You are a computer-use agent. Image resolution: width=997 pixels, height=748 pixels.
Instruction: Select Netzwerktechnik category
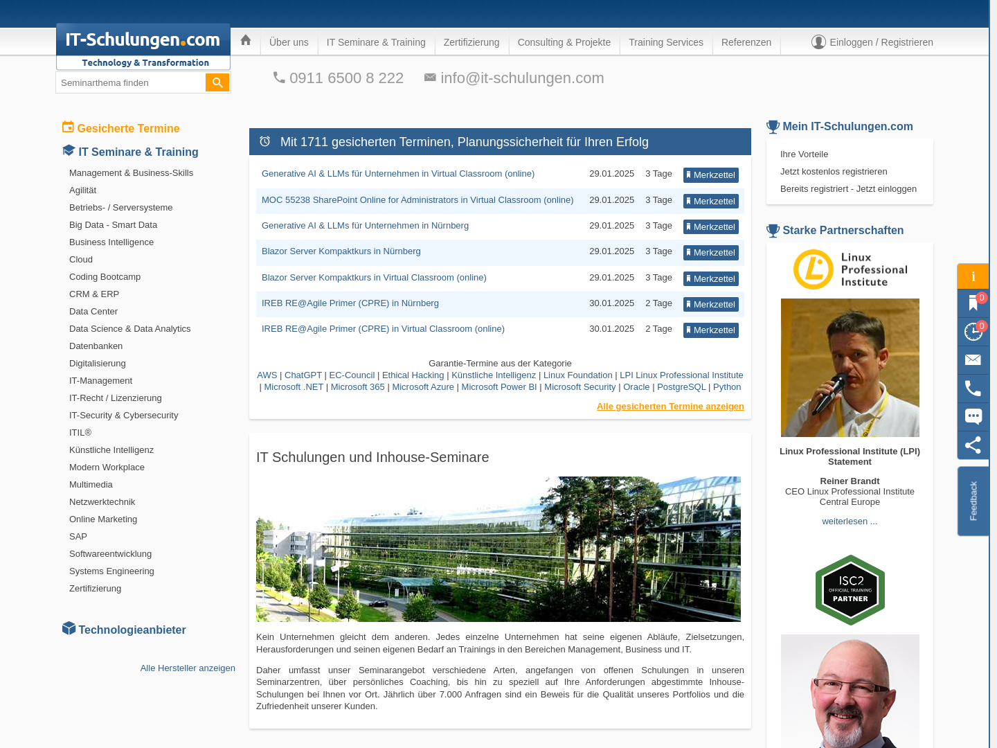(x=102, y=502)
